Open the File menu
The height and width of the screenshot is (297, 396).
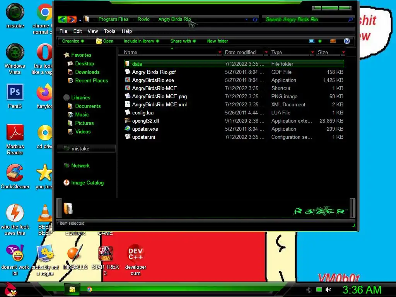point(63,31)
